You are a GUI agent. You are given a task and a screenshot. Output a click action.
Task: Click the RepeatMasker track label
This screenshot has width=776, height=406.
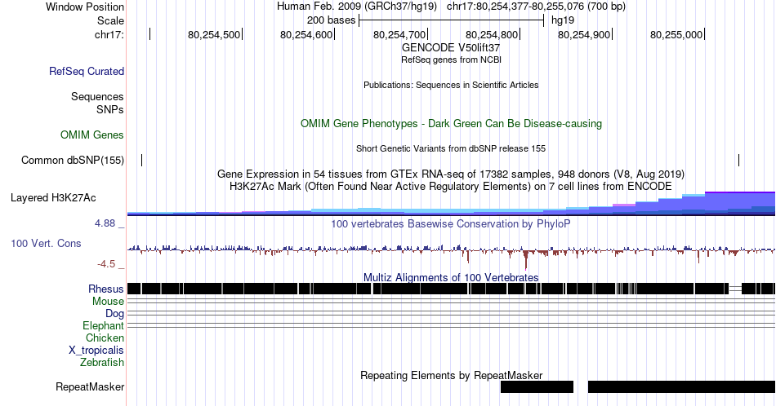pyautogui.click(x=90, y=387)
